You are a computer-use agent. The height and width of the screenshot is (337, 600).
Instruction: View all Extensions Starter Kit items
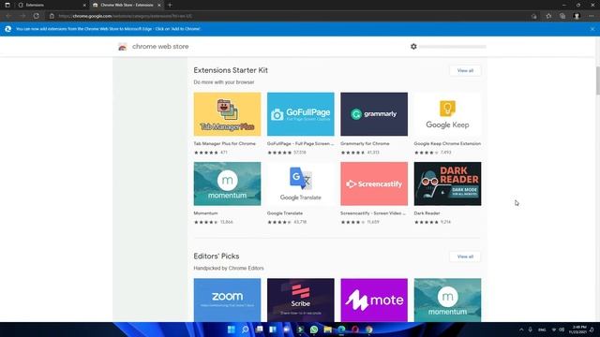pos(465,71)
